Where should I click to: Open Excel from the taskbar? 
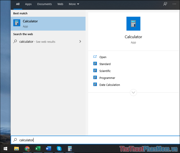tap(38, 149)
